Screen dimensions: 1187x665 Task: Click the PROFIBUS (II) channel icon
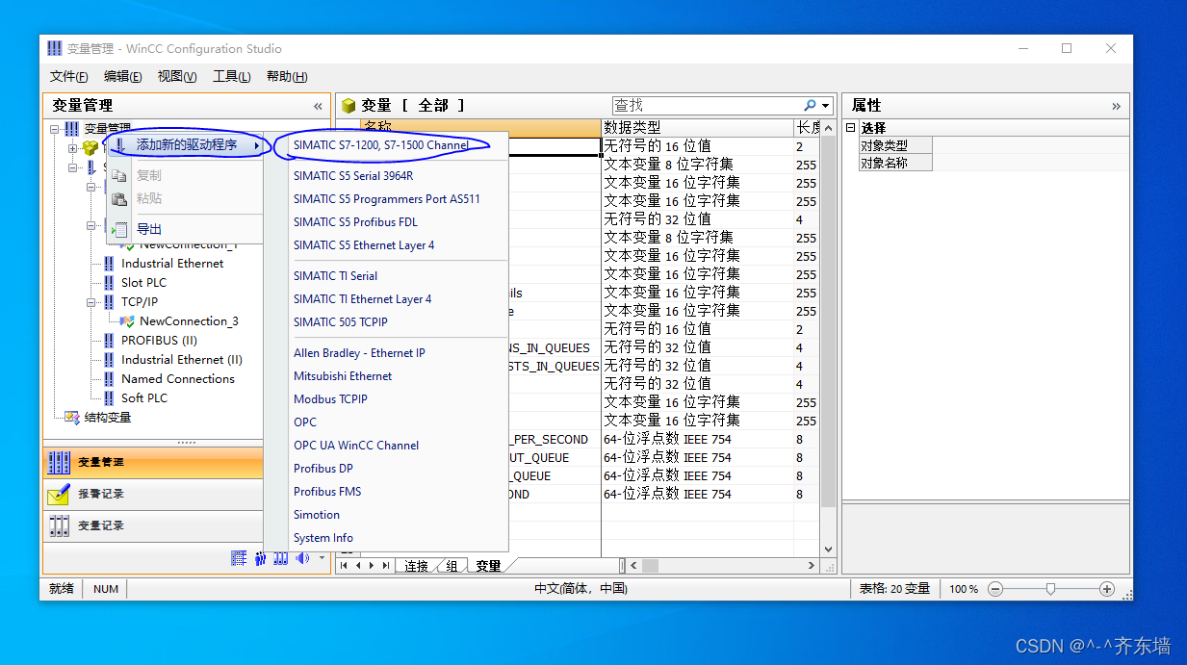(109, 341)
